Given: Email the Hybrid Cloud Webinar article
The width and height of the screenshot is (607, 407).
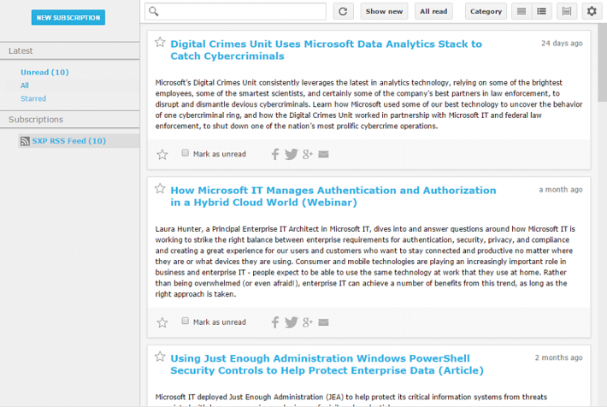Looking at the screenshot, I should tap(324, 322).
